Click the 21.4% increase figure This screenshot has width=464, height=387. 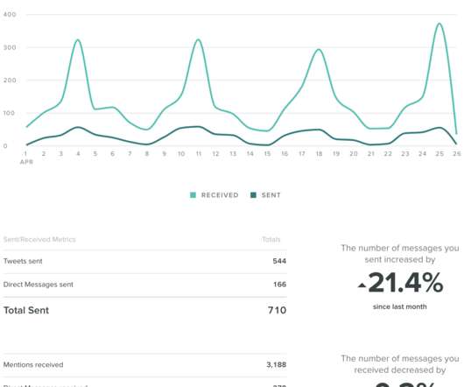(x=405, y=283)
